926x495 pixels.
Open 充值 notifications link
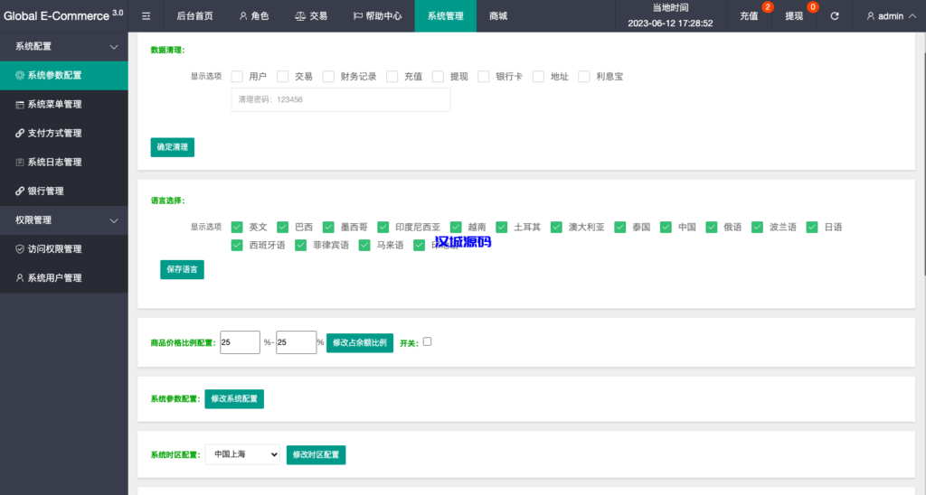(749, 16)
